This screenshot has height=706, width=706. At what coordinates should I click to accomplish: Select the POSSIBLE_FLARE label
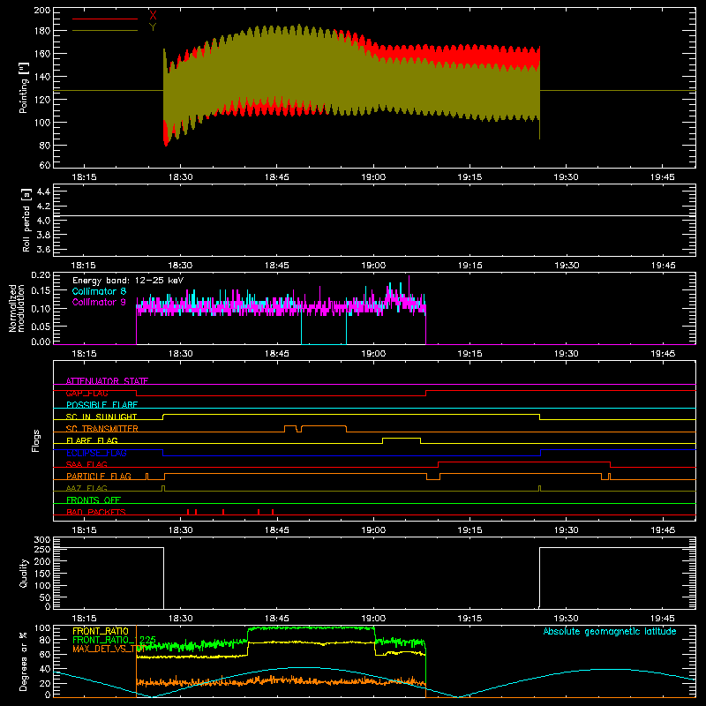coord(101,405)
